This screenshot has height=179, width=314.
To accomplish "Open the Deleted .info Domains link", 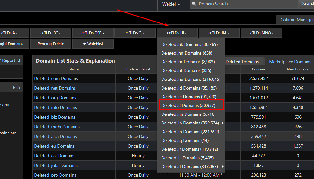I will click(56, 107).
